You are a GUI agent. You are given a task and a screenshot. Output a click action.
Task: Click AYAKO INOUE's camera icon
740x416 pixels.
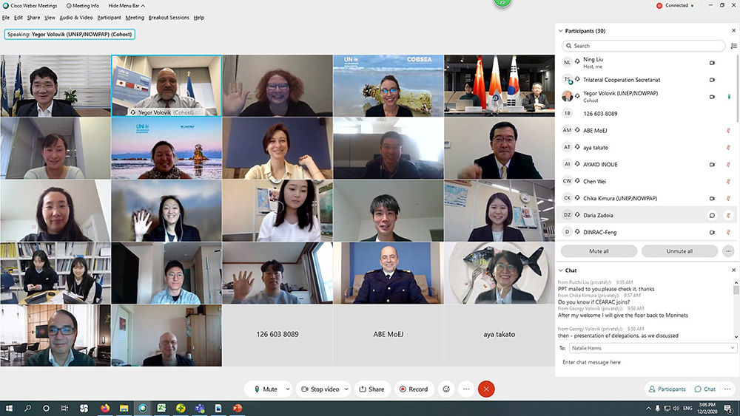(x=712, y=165)
